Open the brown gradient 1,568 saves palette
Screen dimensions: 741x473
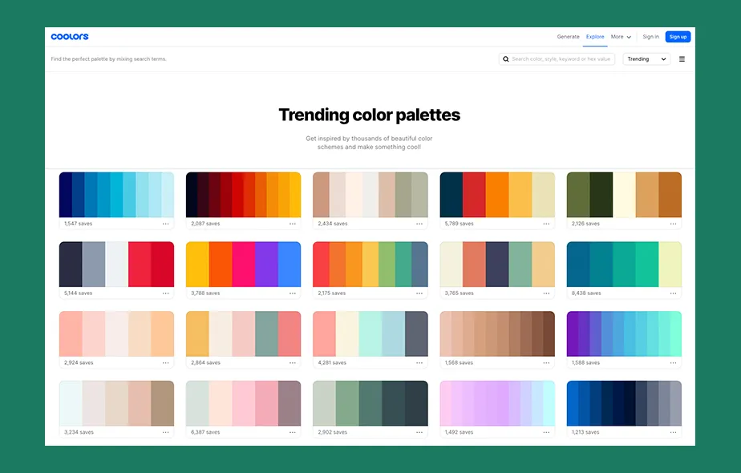[497, 334]
